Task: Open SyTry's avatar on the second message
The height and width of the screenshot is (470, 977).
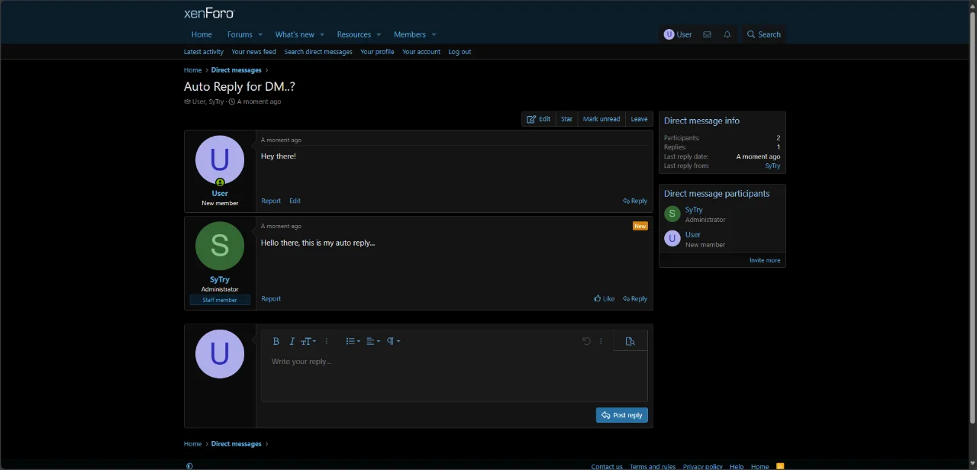Action: coord(220,246)
